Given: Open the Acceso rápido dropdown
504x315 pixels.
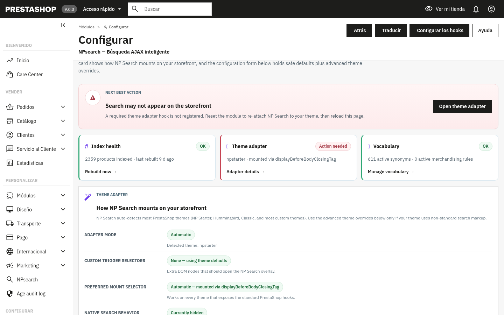Looking at the screenshot, I should [x=102, y=9].
